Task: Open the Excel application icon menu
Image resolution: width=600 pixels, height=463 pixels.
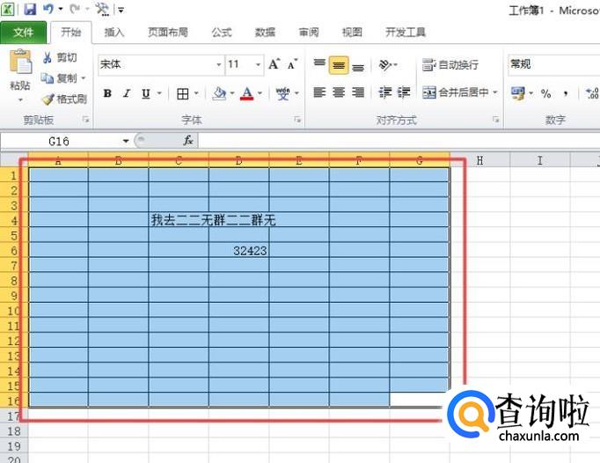Action: click(8, 9)
